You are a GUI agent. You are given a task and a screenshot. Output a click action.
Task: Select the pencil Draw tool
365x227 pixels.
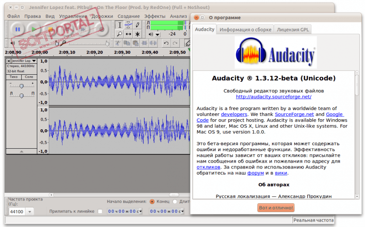point(137,25)
